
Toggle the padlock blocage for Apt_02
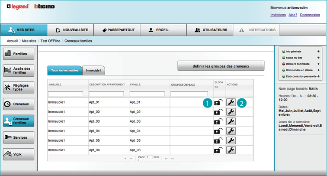218,112
